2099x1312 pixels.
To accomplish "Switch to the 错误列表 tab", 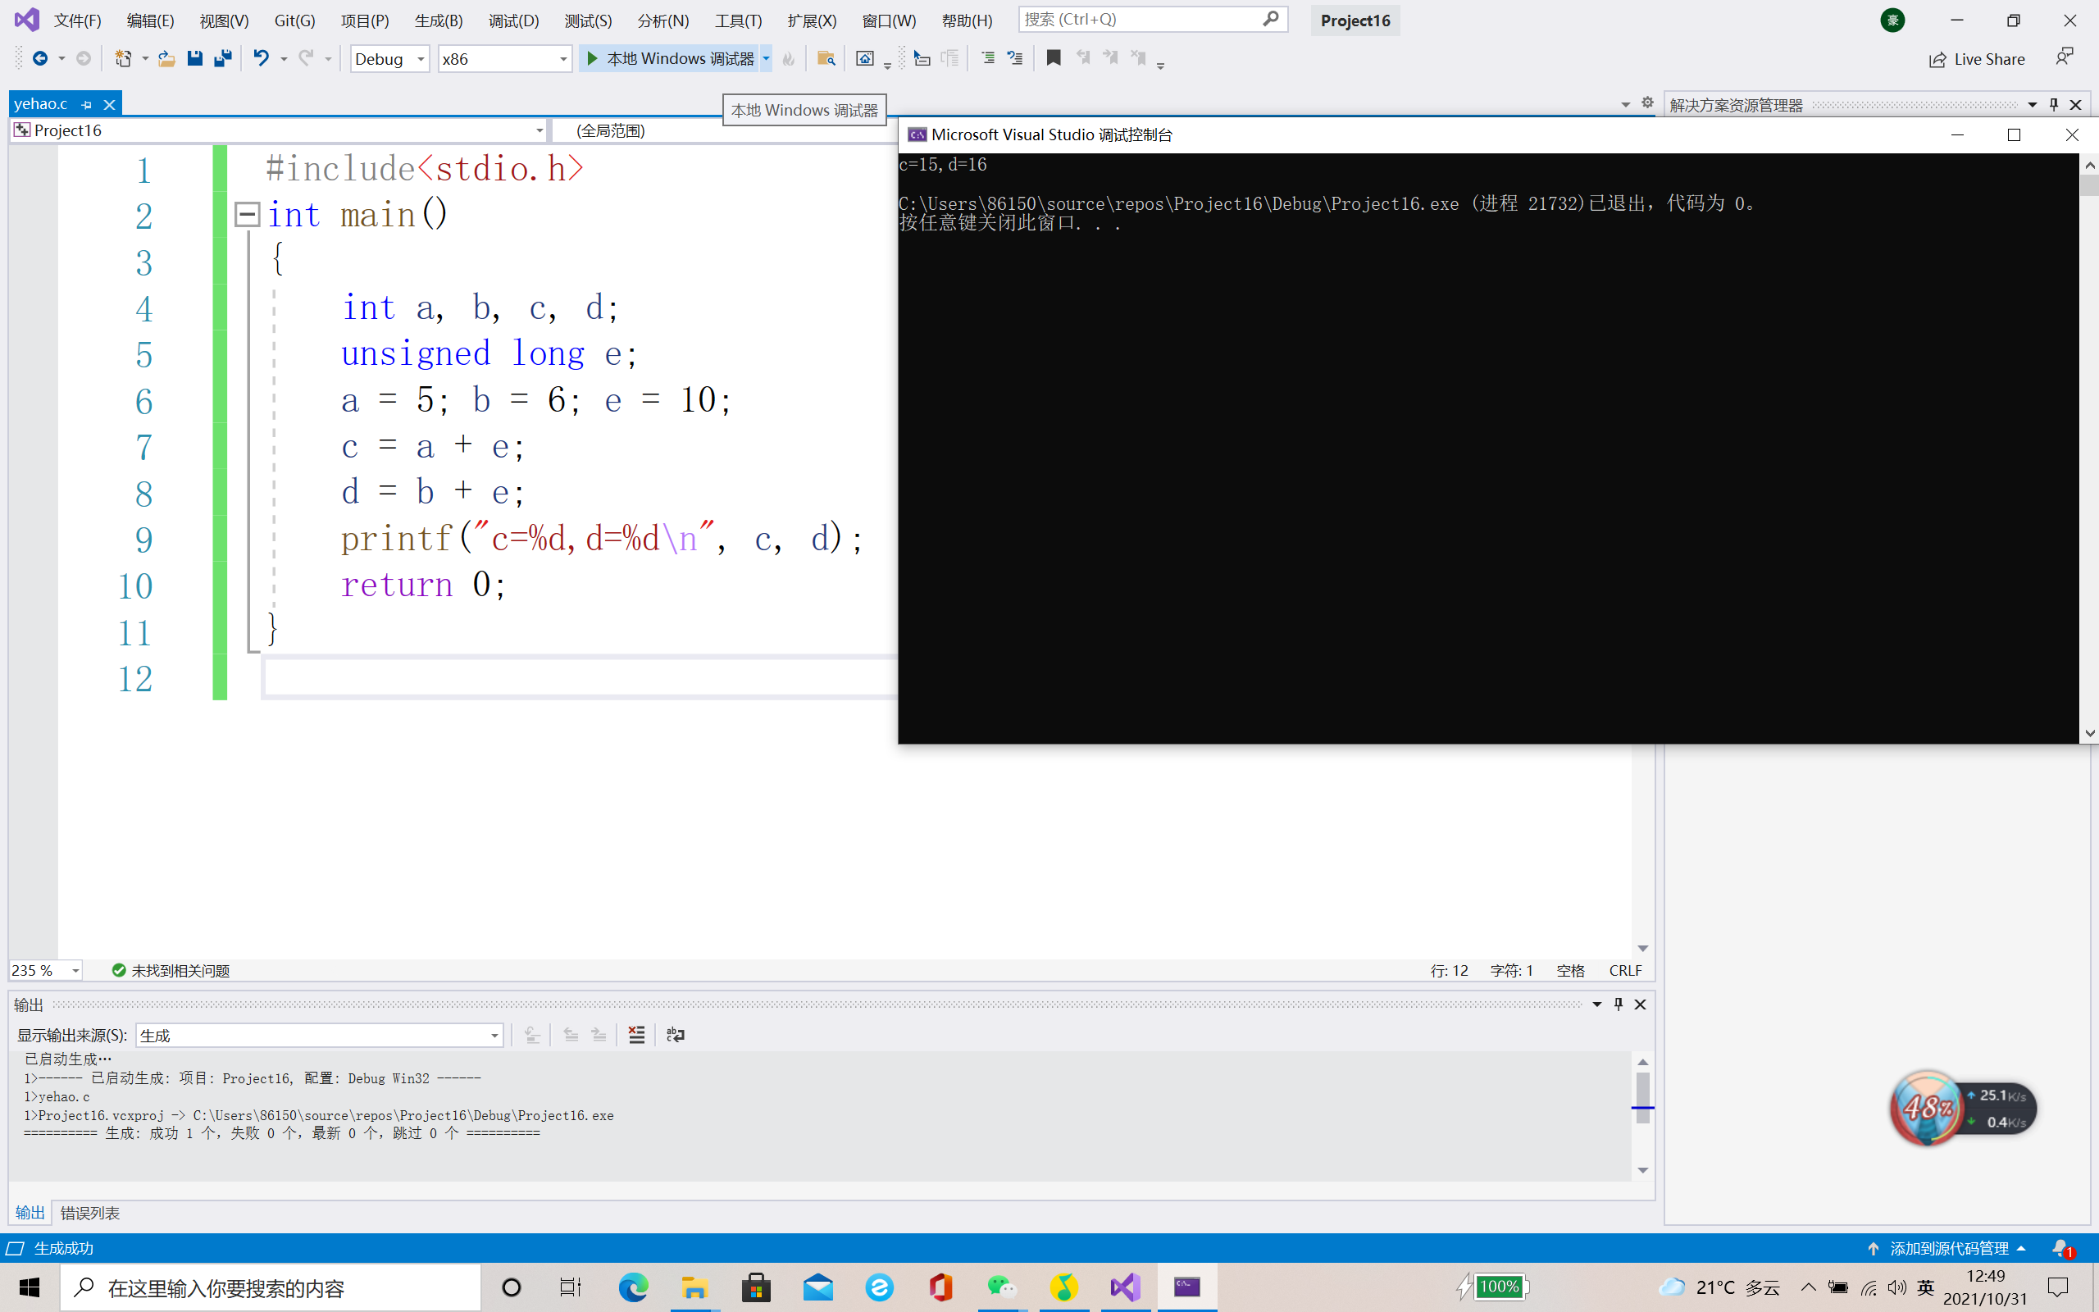I will click(90, 1212).
